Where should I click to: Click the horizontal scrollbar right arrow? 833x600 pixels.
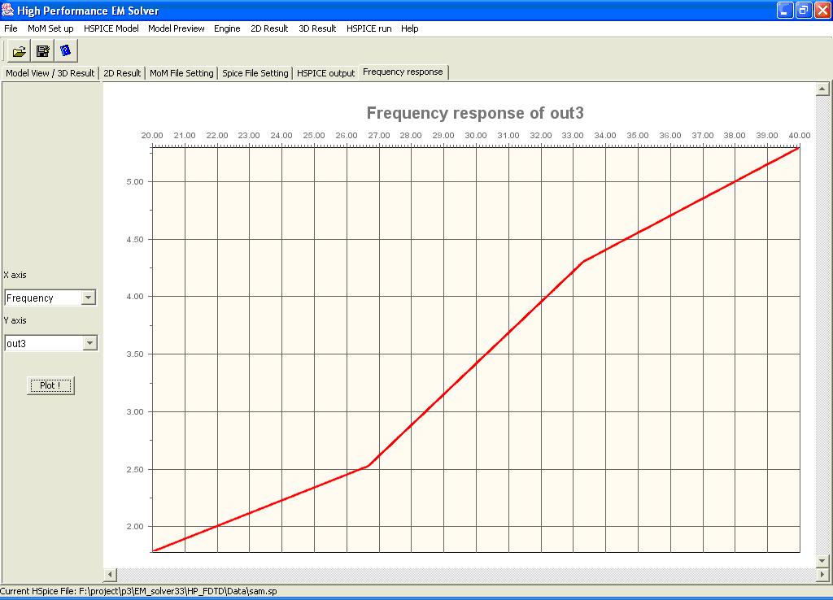click(822, 575)
